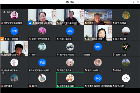Click muted mic icon beside 国开资源部-李薇

click(x=86, y=39)
